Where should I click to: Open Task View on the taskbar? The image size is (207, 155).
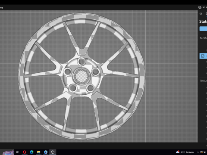pyautogui.click(x=17, y=152)
